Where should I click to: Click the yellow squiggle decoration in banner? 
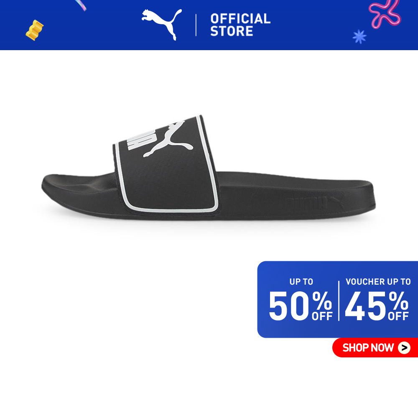(34, 30)
